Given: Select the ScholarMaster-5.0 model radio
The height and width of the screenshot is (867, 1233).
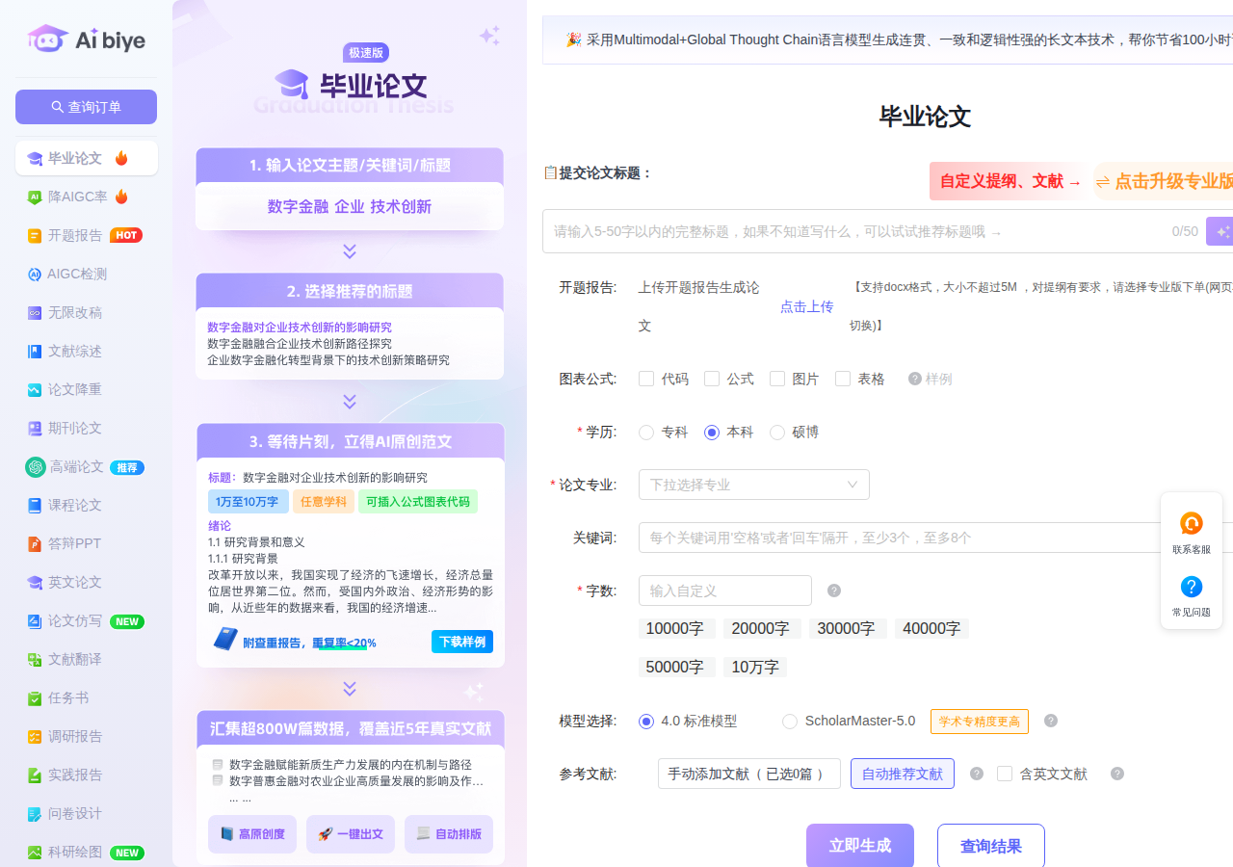Looking at the screenshot, I should [x=790, y=721].
